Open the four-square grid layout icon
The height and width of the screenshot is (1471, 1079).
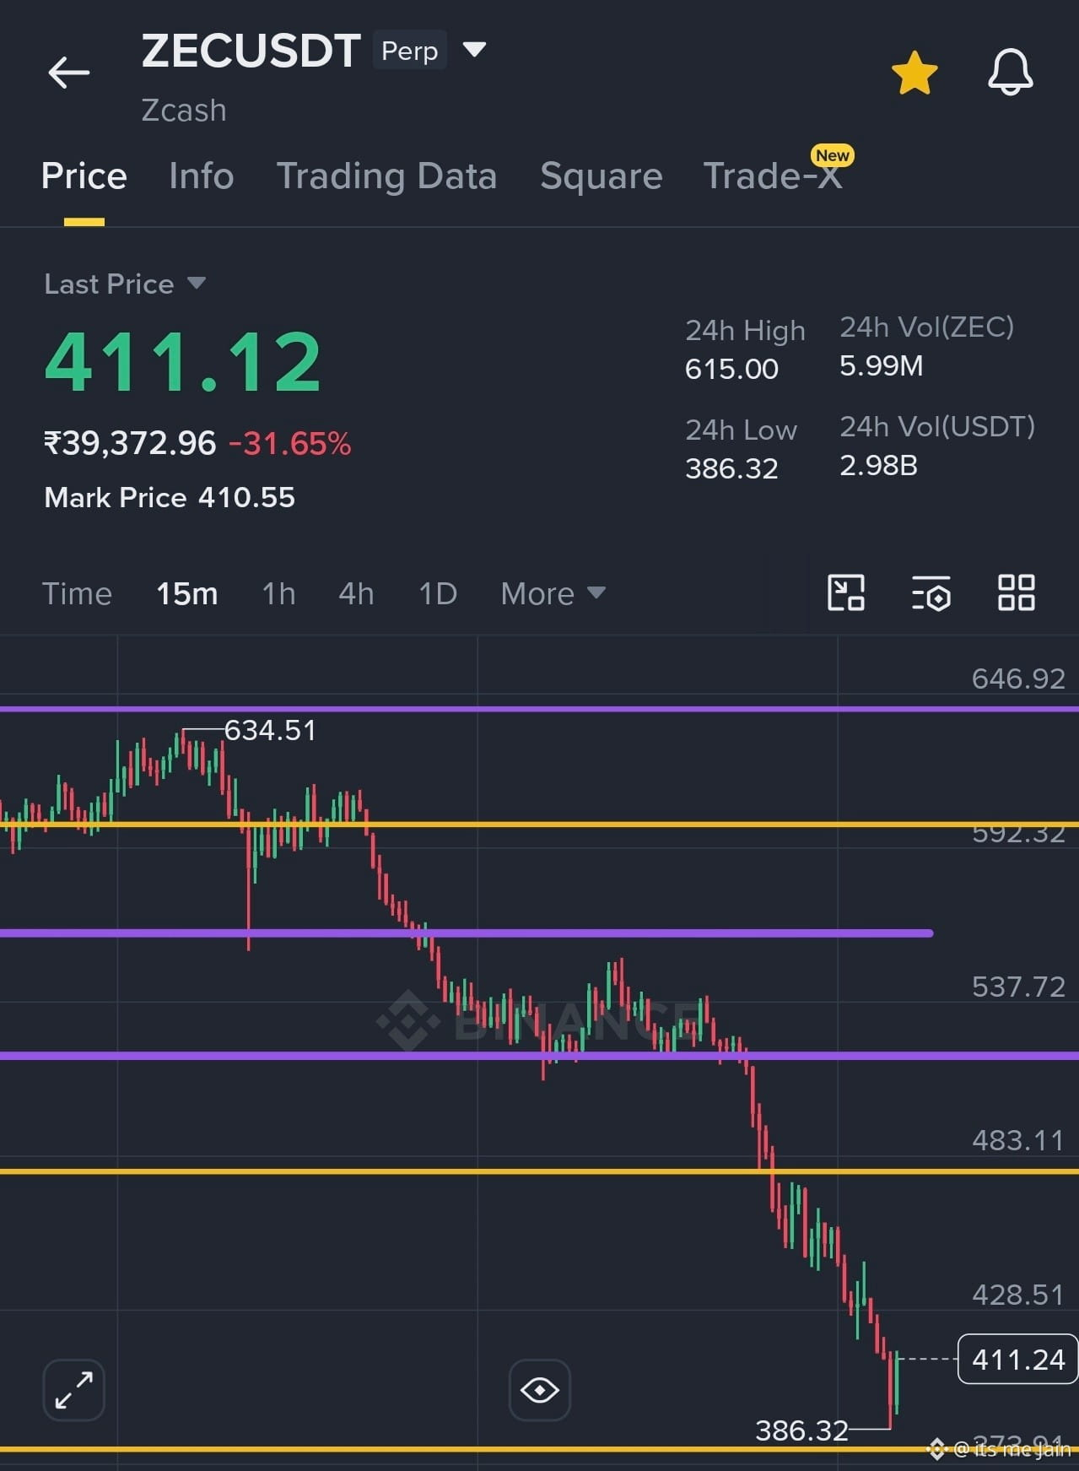click(1017, 592)
